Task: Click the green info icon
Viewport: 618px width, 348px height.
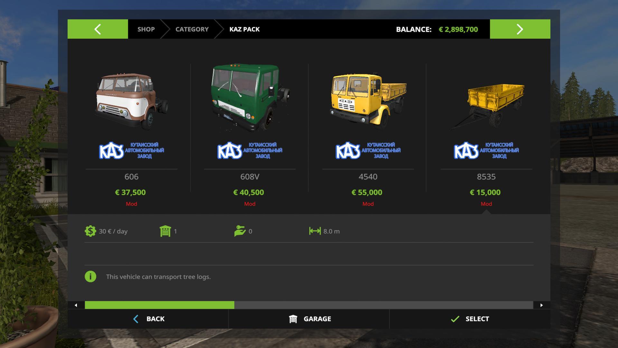Action: pyautogui.click(x=90, y=276)
